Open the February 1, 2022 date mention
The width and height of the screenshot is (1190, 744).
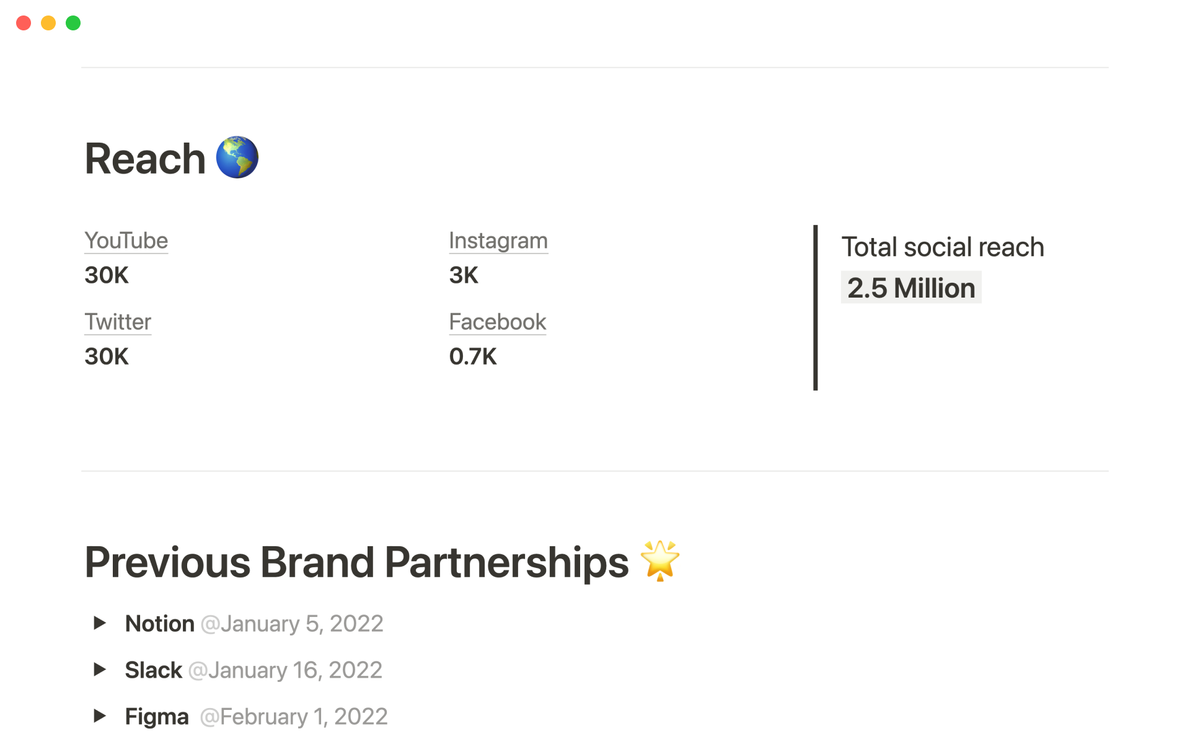coord(294,717)
